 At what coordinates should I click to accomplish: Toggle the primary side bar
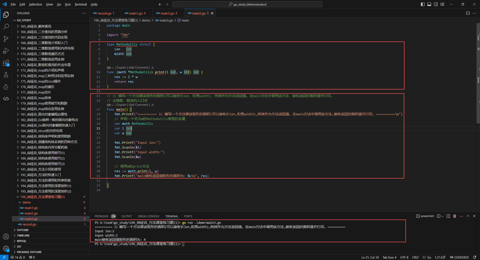[x=423, y=4]
